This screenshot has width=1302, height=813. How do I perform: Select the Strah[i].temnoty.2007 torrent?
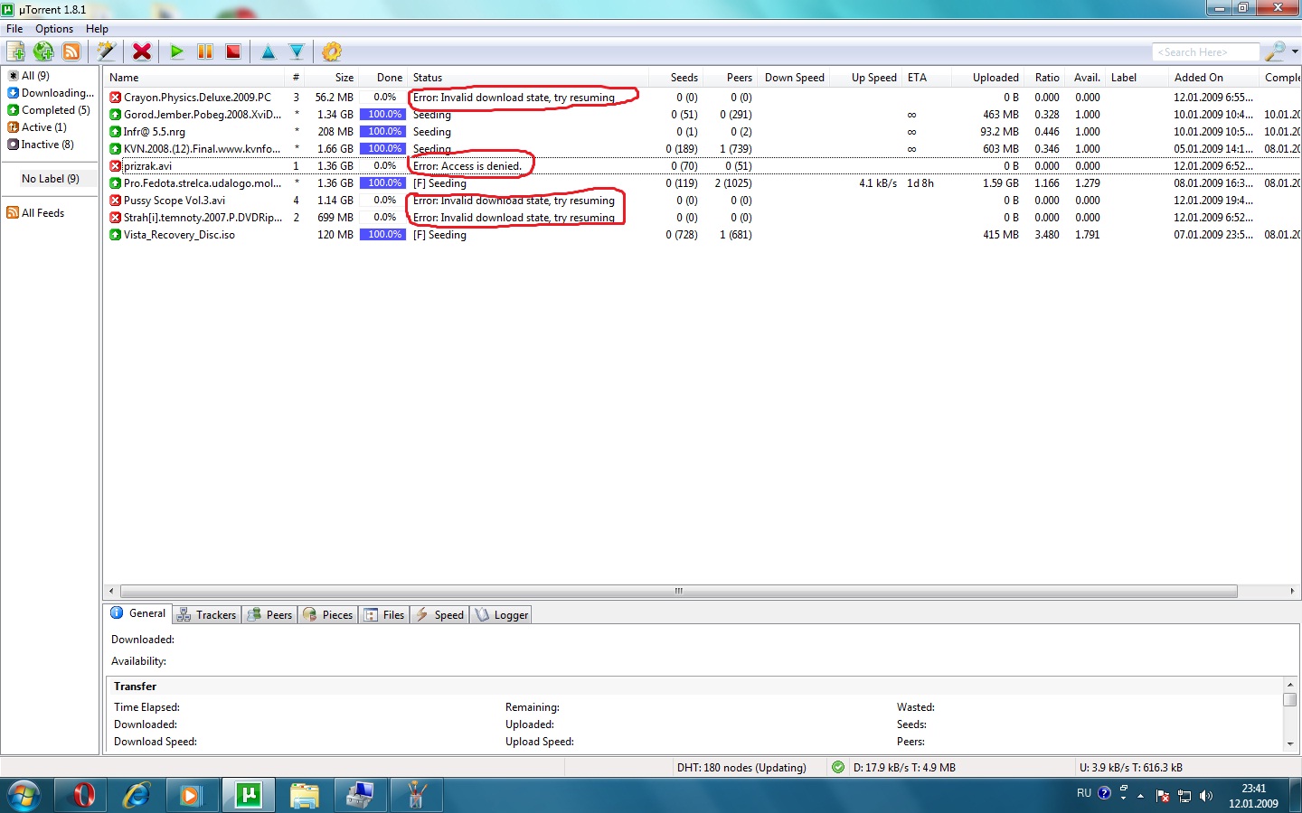click(202, 218)
